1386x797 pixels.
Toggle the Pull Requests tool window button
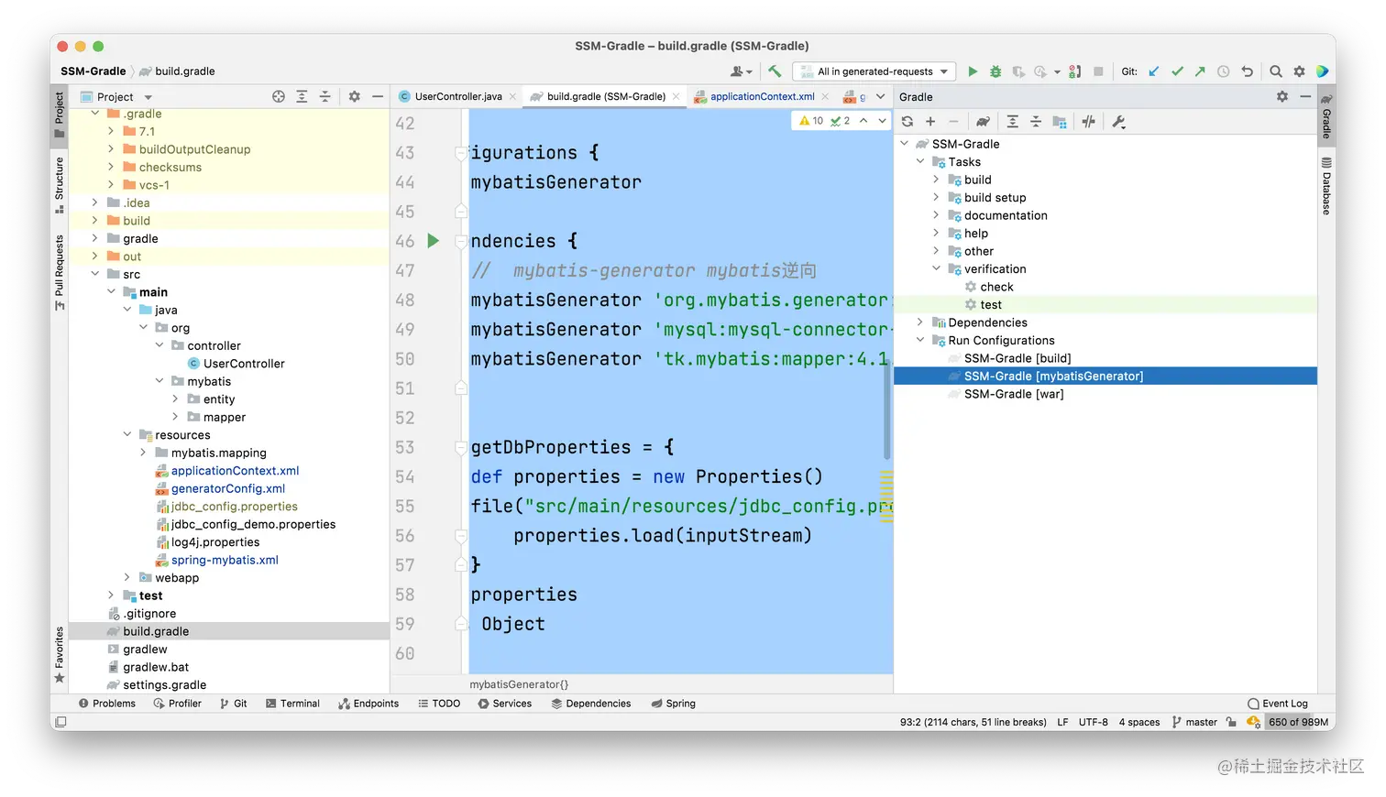click(60, 273)
